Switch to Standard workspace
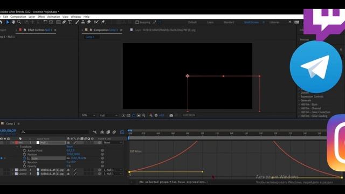Image resolution: width=345 pixels, height=194 pixels. click(x=229, y=22)
